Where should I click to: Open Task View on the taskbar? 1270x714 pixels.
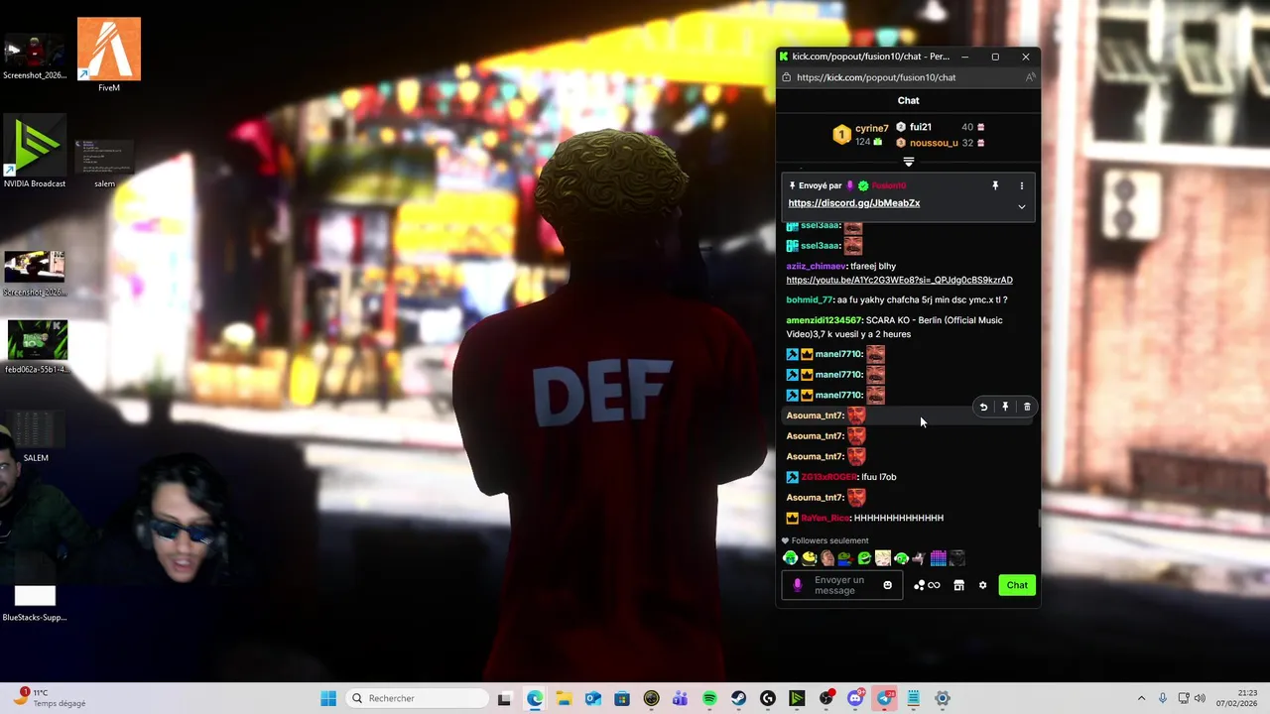(504, 698)
